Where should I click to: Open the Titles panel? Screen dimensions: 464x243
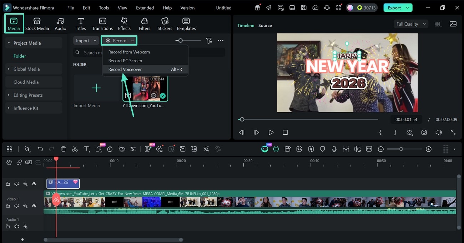pos(81,24)
